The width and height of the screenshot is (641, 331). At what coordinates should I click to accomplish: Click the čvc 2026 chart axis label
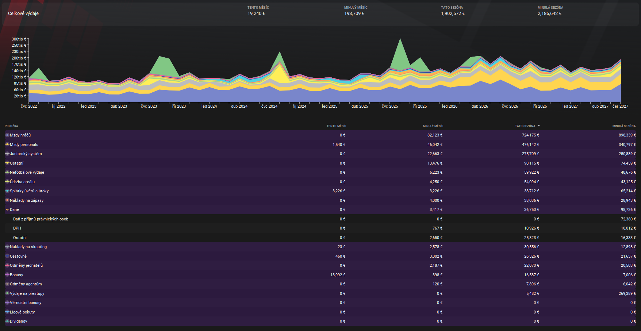coord(510,106)
